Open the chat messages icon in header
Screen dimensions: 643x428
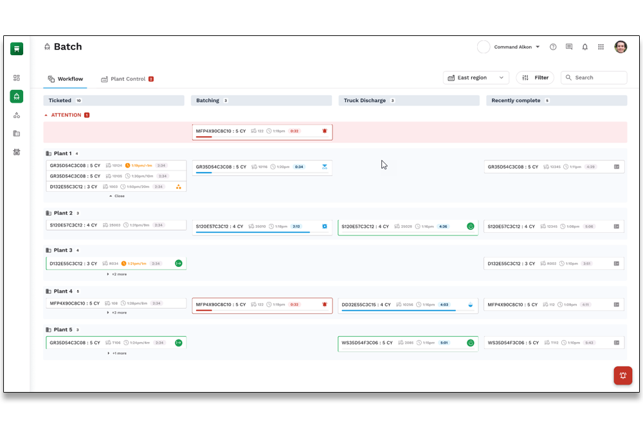(569, 47)
